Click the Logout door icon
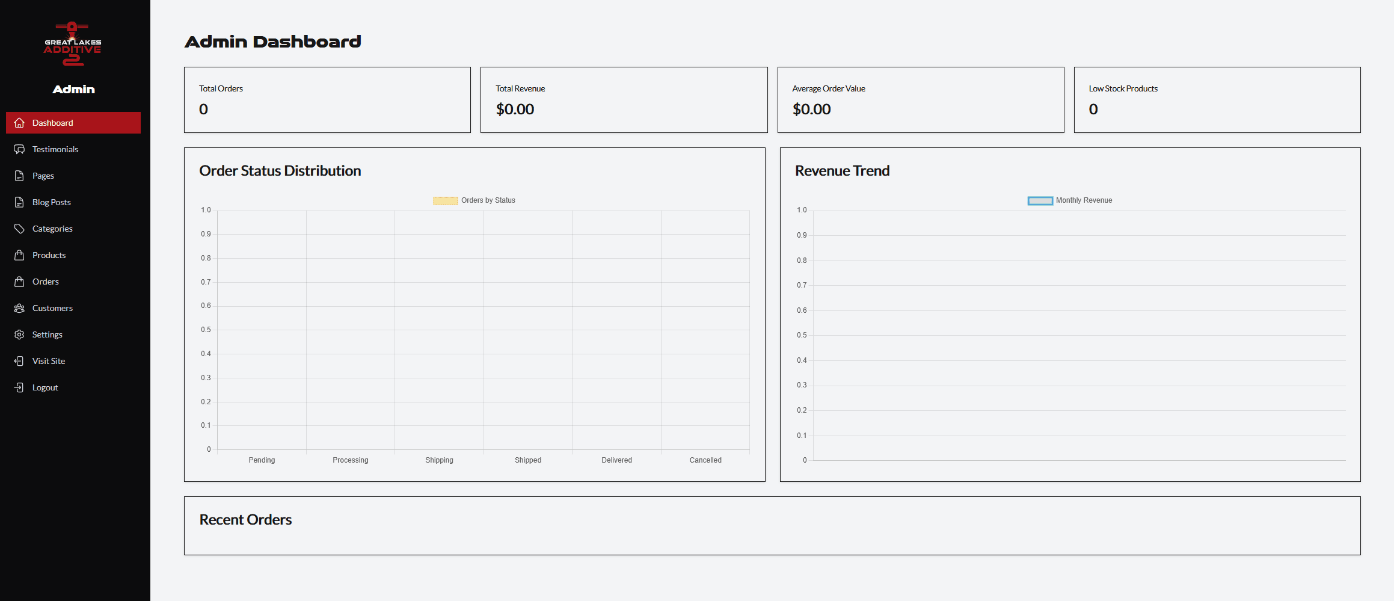This screenshot has height=601, width=1394. pos(19,387)
